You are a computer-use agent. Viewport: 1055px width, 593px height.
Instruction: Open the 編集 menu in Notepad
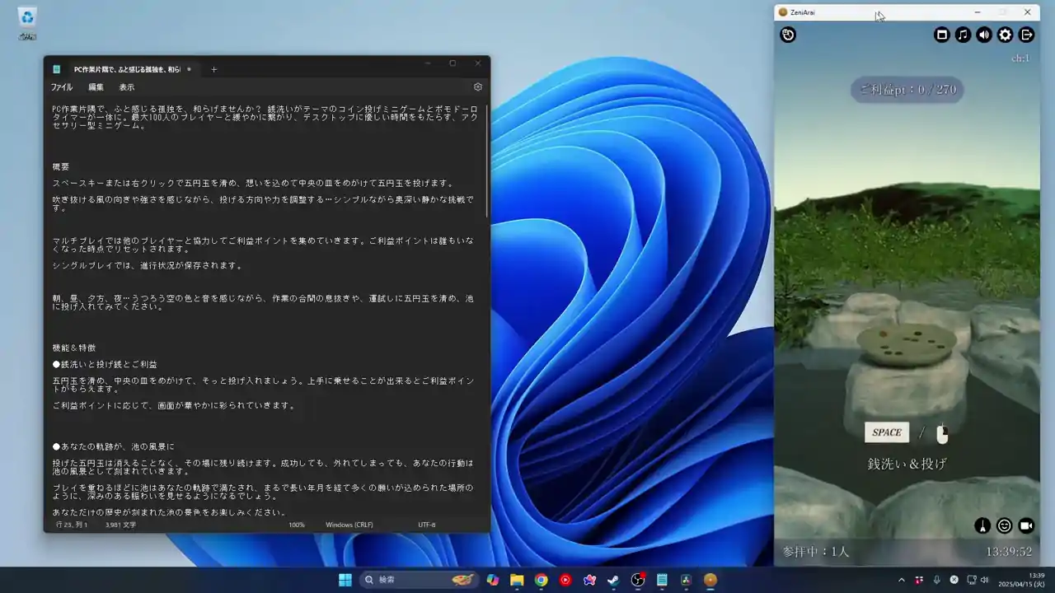(x=96, y=87)
